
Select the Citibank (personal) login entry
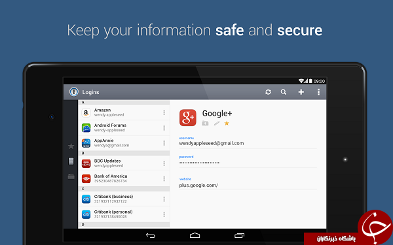(124, 214)
